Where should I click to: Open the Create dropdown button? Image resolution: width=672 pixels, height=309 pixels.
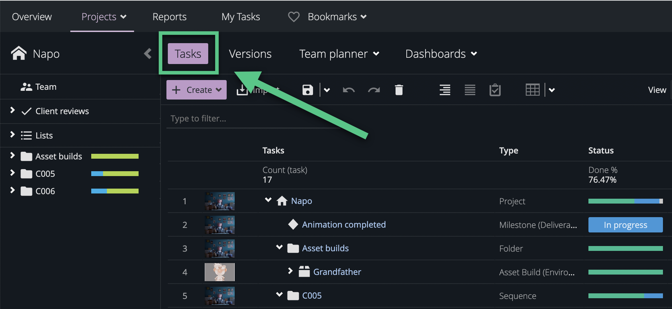[196, 90]
